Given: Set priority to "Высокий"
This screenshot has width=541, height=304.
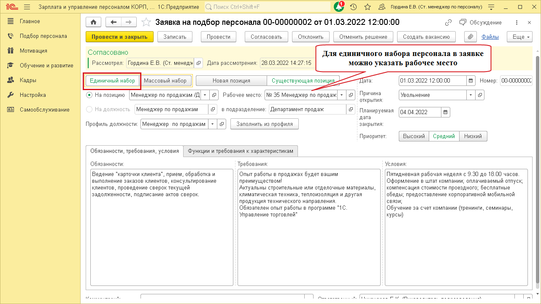Looking at the screenshot, I should pyautogui.click(x=414, y=136).
